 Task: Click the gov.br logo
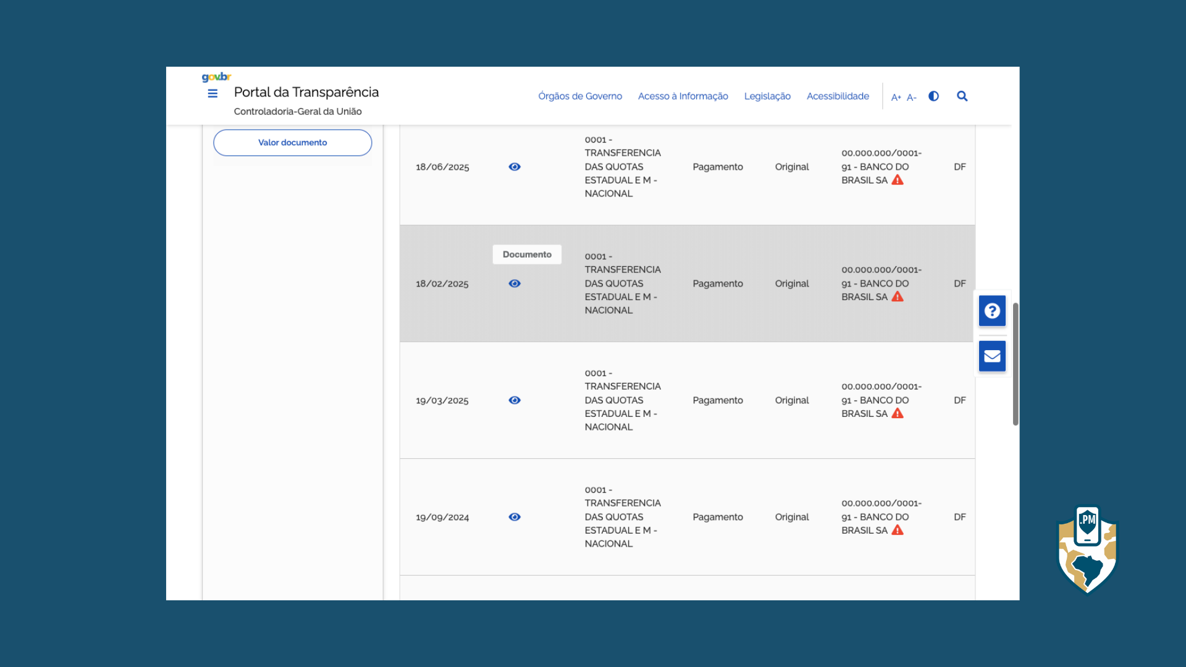[216, 77]
